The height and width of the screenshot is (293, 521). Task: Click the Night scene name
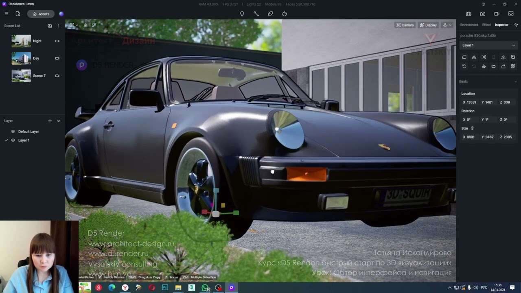coord(37,41)
